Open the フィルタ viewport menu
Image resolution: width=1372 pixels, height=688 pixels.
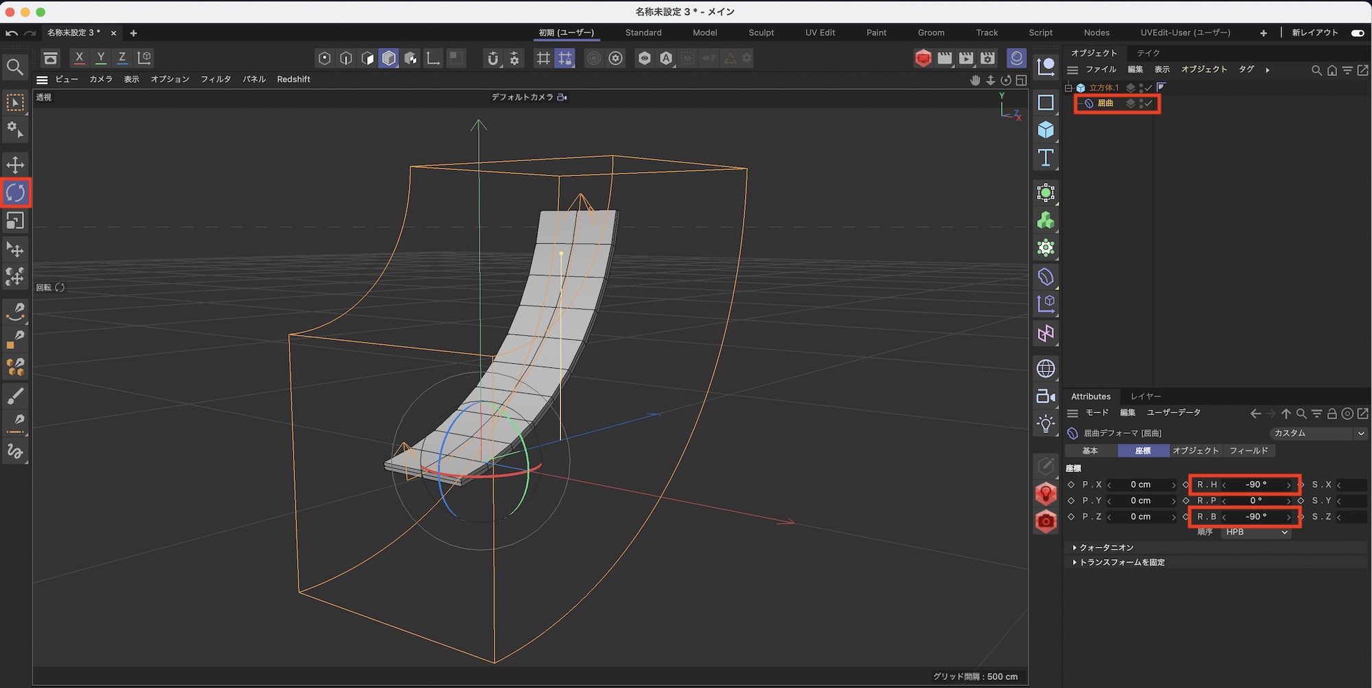click(215, 79)
